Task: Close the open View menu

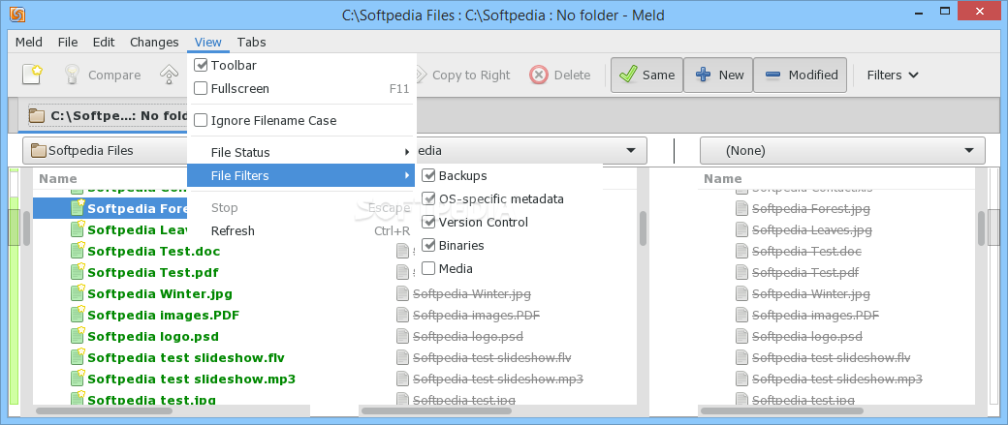Action: pos(208,42)
